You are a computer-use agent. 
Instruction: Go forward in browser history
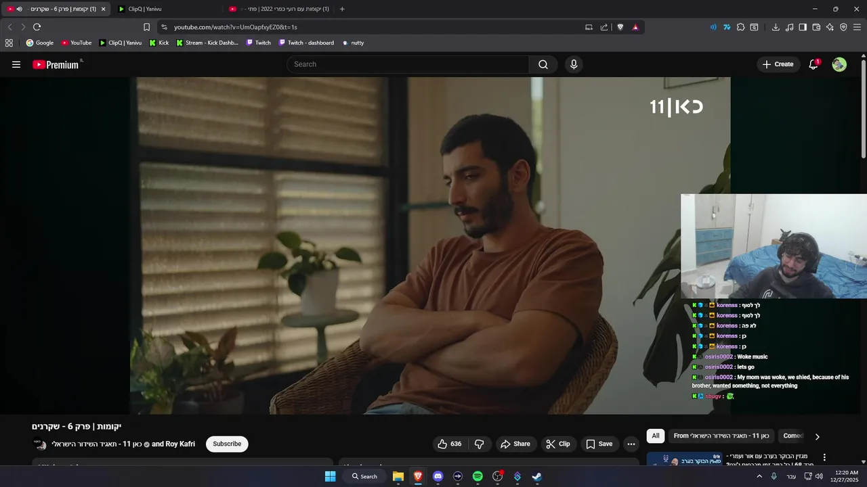click(23, 27)
